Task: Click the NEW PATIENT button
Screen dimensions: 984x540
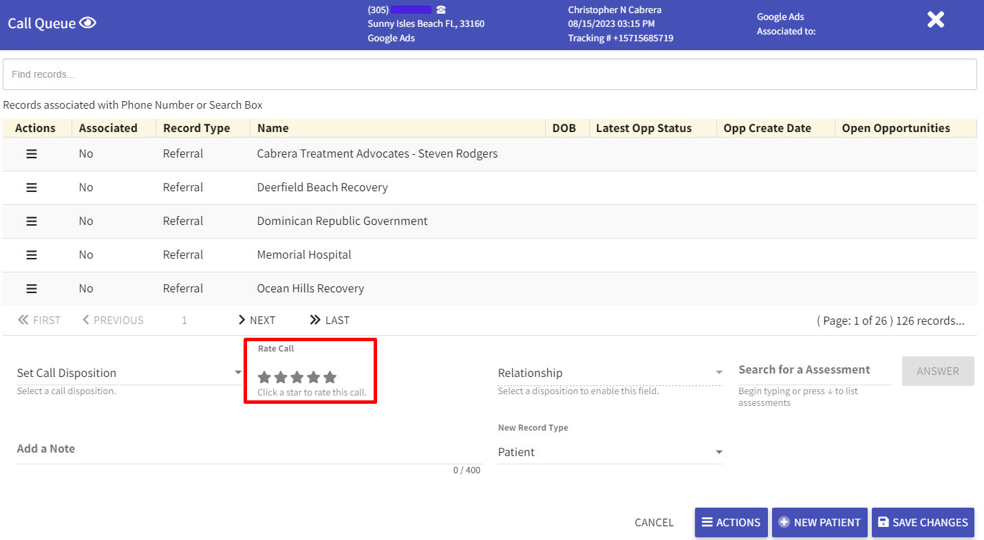Action: pos(819,522)
